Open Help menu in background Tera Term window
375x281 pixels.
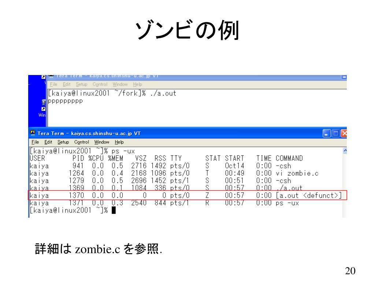coord(138,85)
